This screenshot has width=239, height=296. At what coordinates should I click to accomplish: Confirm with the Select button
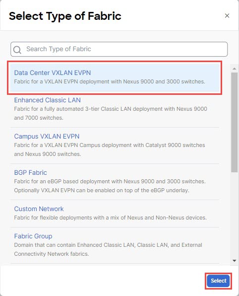pyautogui.click(x=218, y=281)
